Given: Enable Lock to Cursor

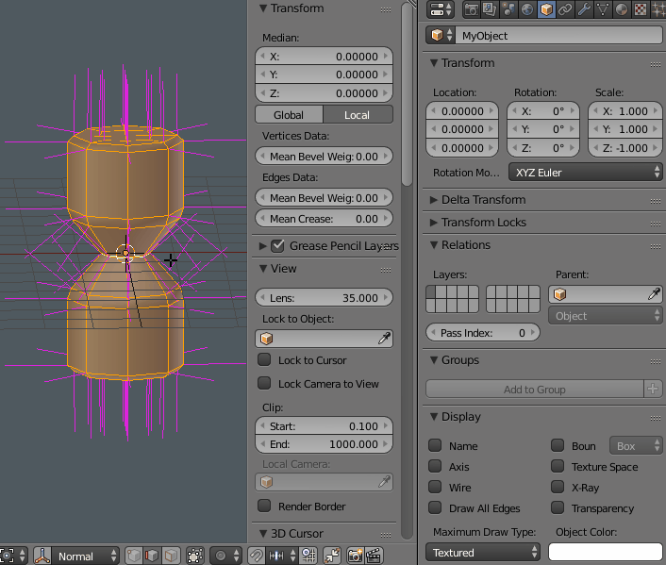Looking at the screenshot, I should 264,359.
